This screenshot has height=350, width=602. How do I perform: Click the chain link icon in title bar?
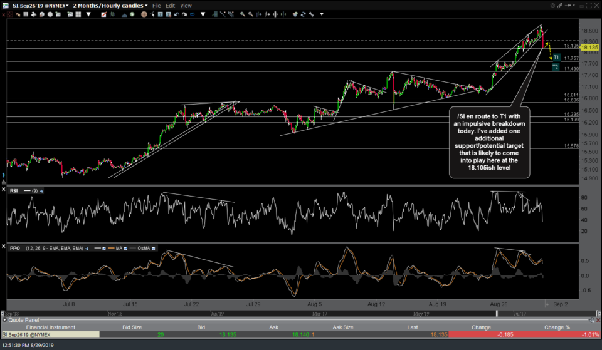(x=560, y=6)
